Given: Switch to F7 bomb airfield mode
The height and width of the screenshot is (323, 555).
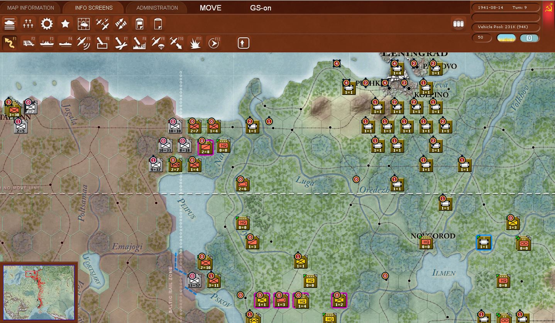Looking at the screenshot, I should pos(121,43).
